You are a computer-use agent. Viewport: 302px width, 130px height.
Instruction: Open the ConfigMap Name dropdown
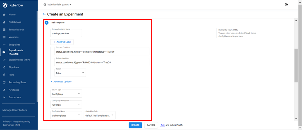click(66, 115)
